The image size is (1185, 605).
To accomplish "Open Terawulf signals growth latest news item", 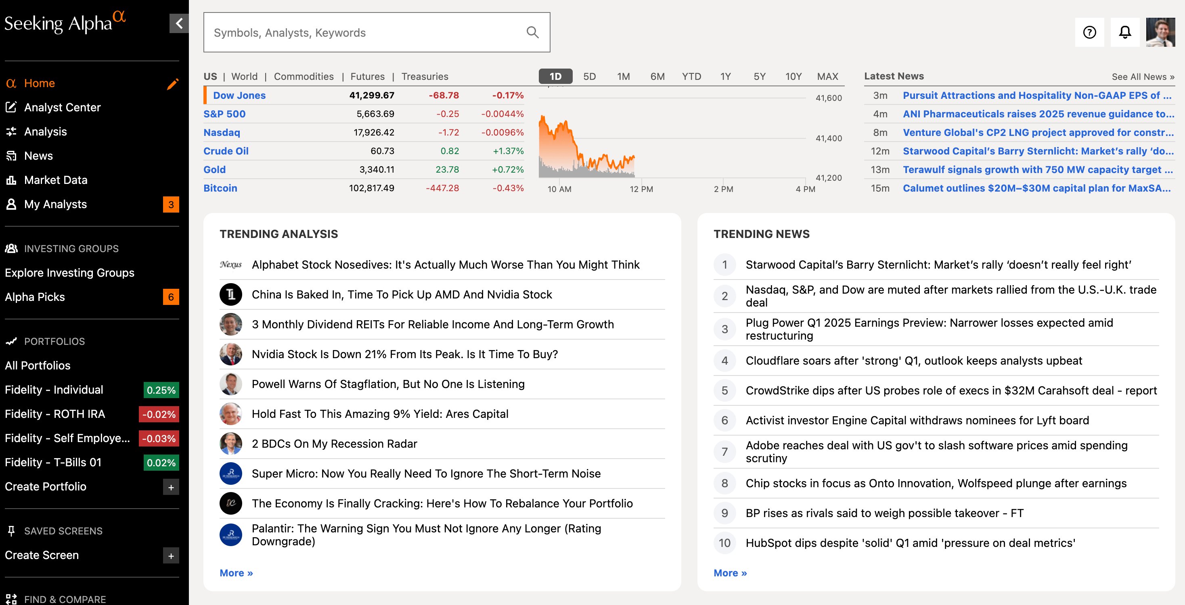I will point(1038,169).
